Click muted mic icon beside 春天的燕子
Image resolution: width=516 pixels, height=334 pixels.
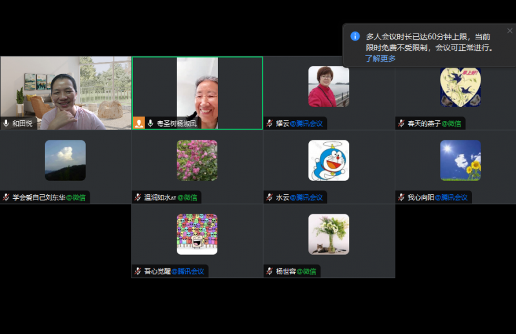click(x=401, y=123)
